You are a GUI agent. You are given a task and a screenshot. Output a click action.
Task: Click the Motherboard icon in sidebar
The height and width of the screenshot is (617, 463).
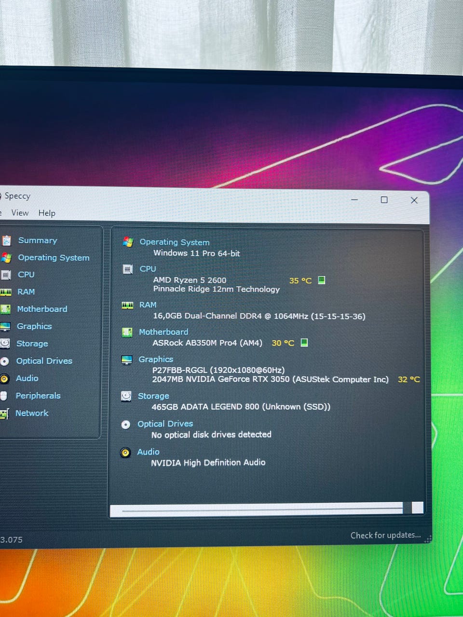click(x=5, y=309)
